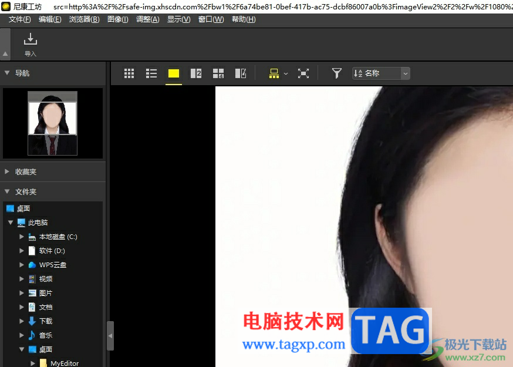Viewport: 513px width, 367px height.
Task: Select the before and after comparison view
Action: (x=241, y=73)
